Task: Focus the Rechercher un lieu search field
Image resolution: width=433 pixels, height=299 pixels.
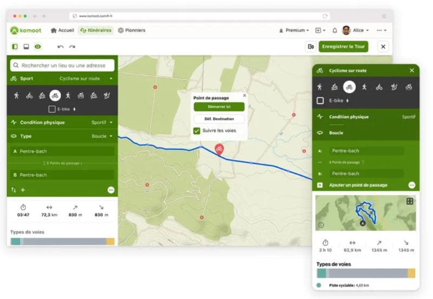Action: point(62,65)
